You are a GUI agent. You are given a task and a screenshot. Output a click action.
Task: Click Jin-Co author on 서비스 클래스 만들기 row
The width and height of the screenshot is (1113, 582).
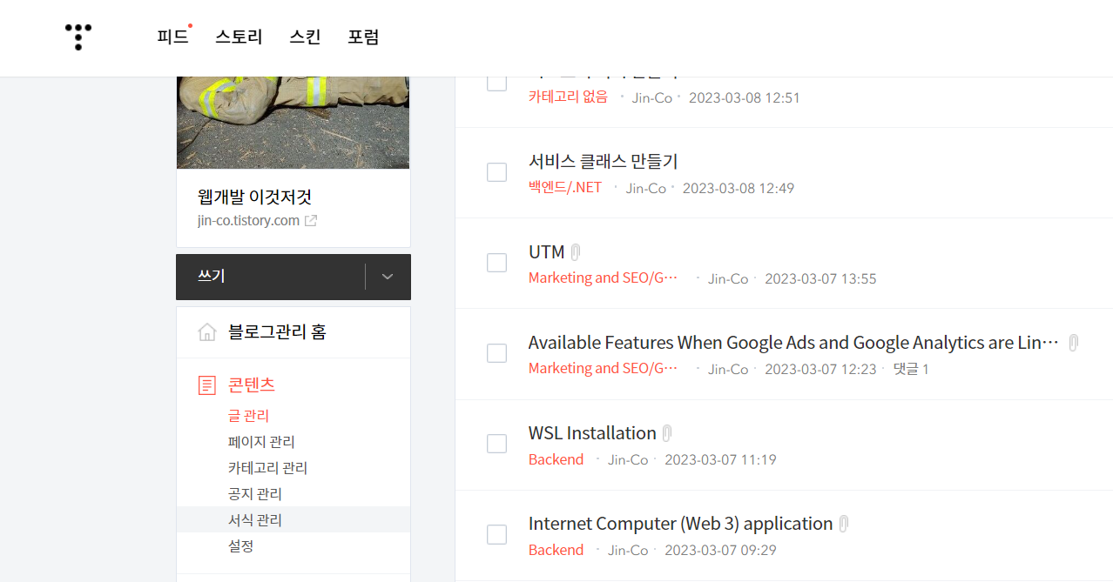[646, 188]
